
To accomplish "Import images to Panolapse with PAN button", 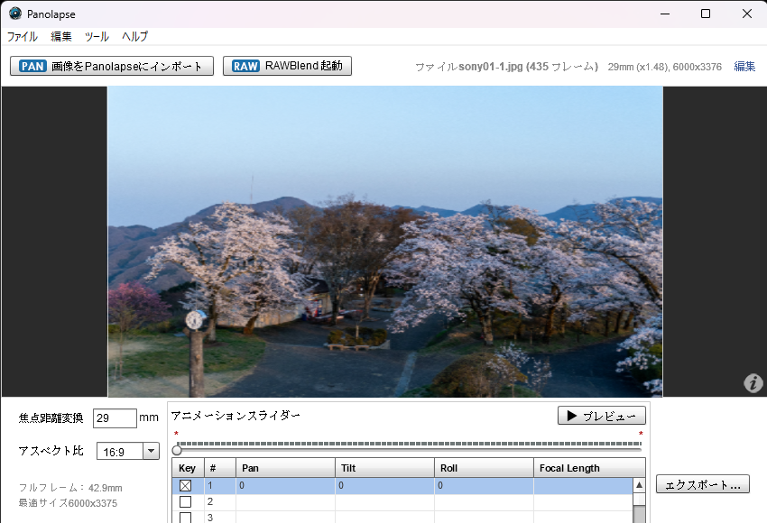I will point(112,66).
